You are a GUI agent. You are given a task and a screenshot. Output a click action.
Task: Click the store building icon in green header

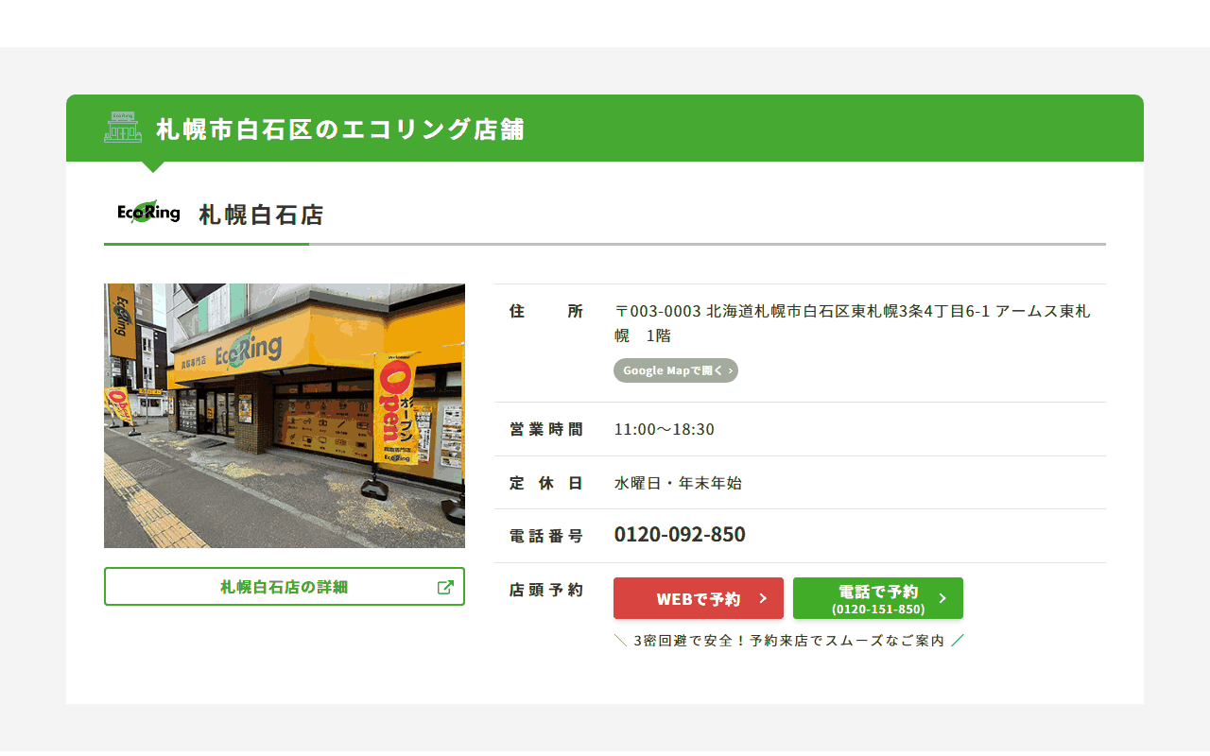click(123, 128)
